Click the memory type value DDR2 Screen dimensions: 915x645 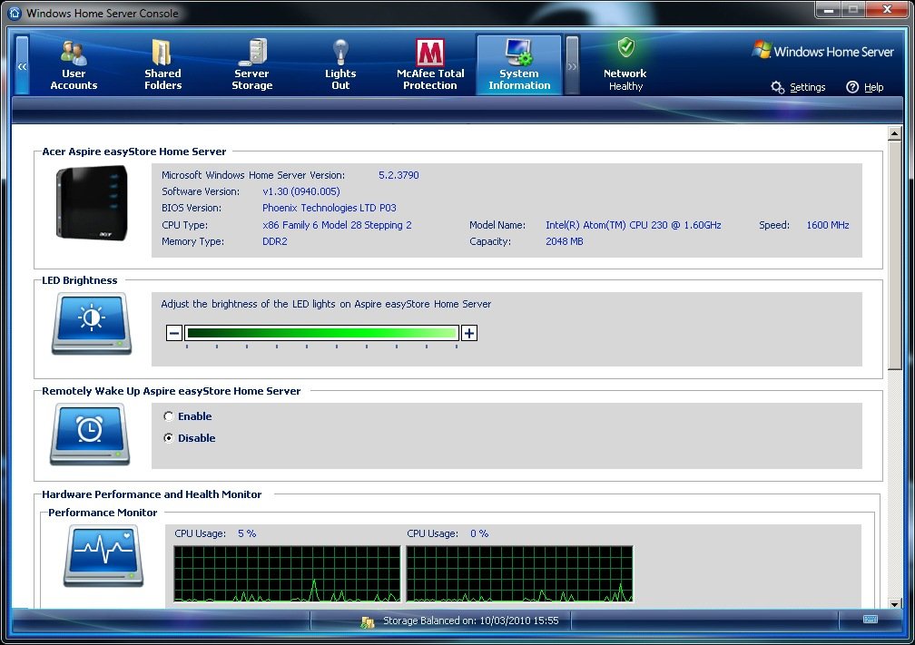tap(275, 241)
